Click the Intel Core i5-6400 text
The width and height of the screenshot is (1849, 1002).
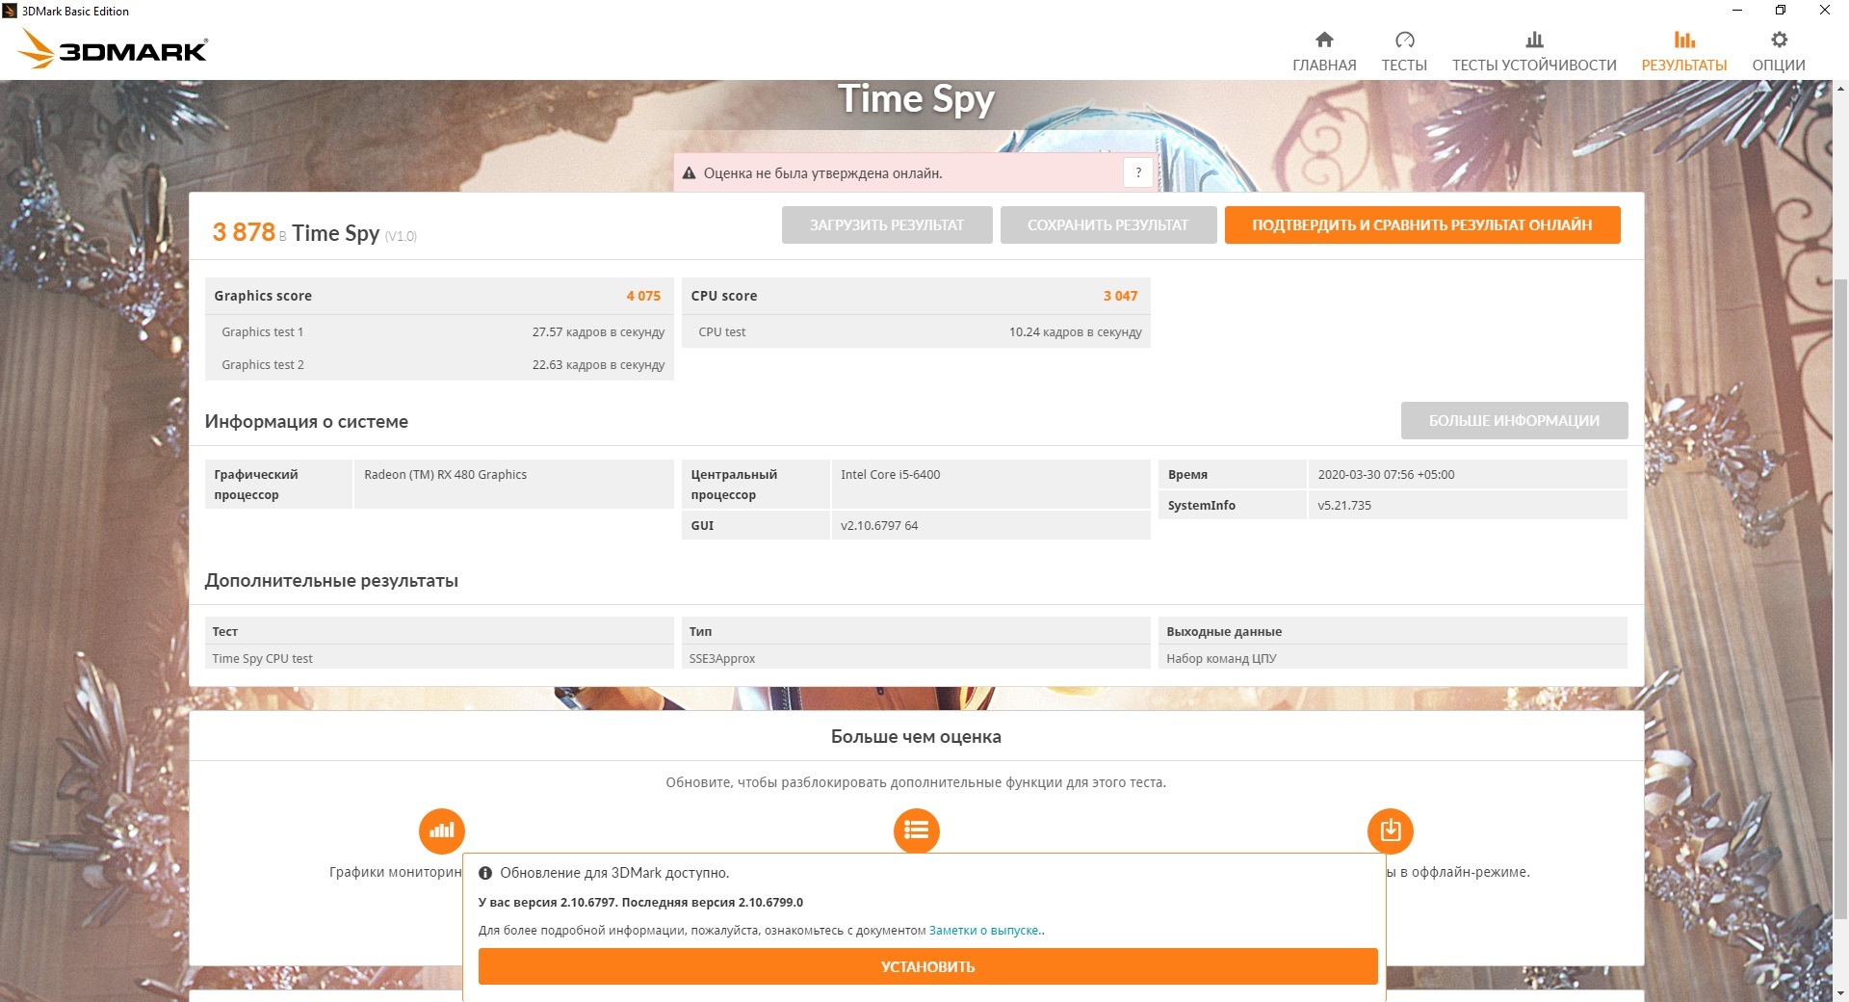(890, 474)
